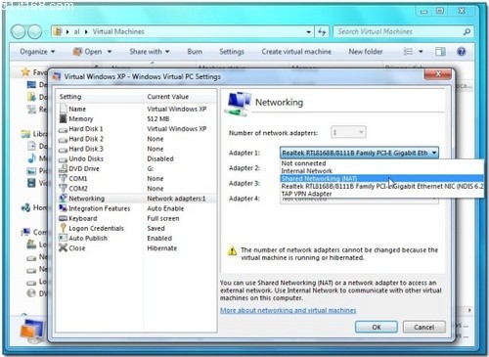Screen dimensions: 489x357
Task: Click the "Auto Enable" value
Action: [x=165, y=208]
